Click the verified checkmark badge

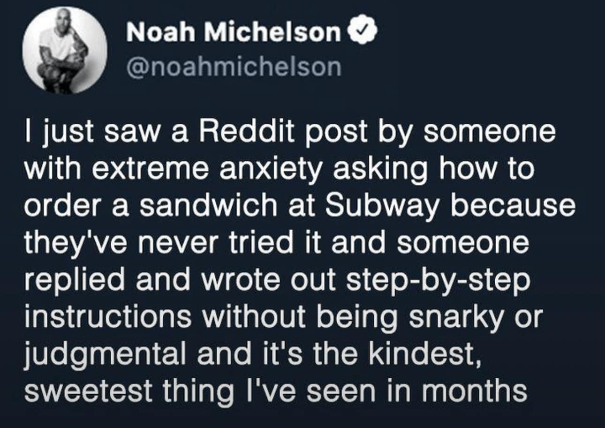361,33
